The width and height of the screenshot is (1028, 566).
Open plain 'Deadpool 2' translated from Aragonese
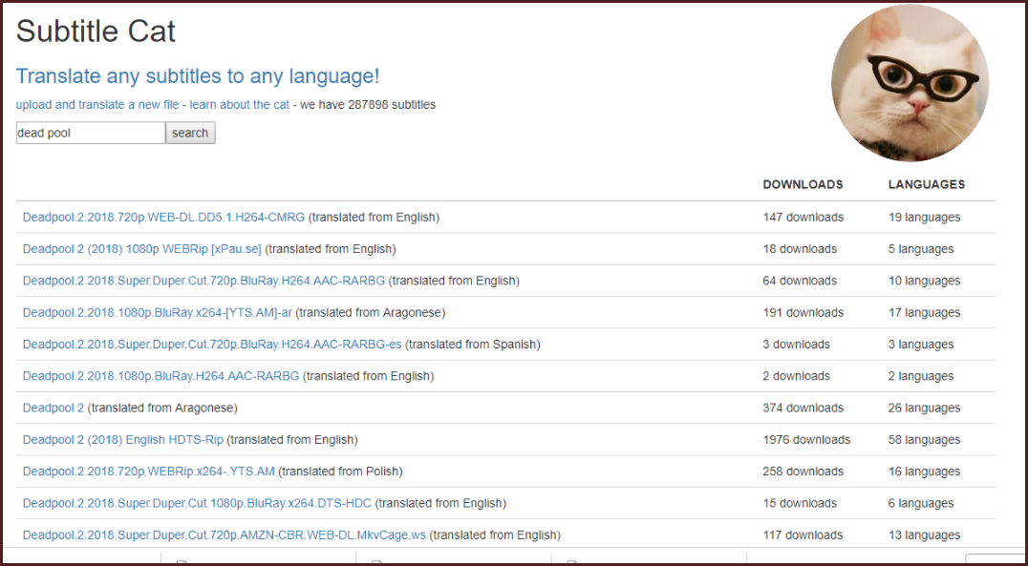(x=54, y=409)
